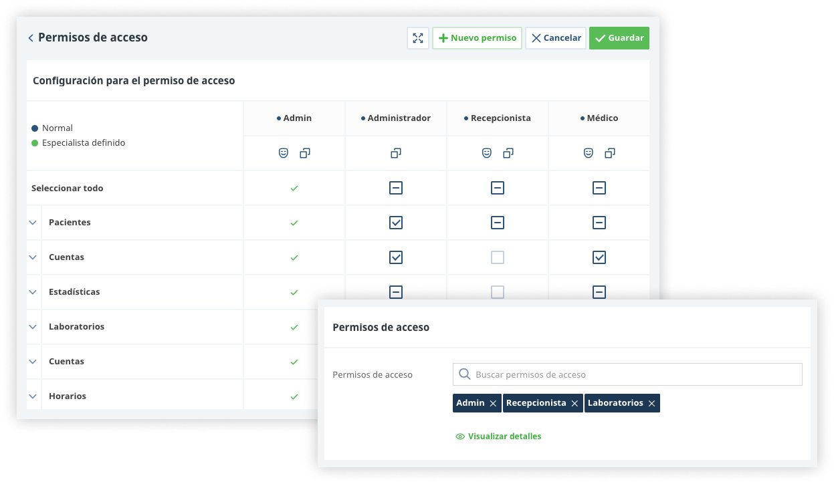
Task: Remove the Admin tag with its X
Action: coord(493,404)
